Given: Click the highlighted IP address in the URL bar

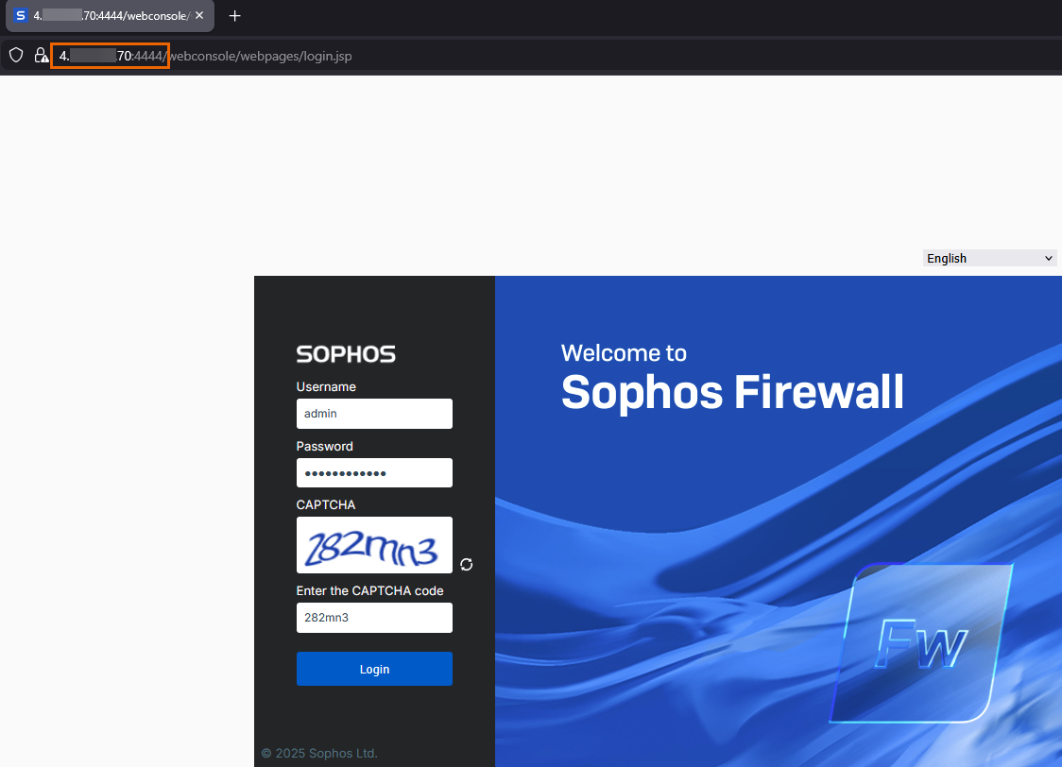Looking at the screenshot, I should point(110,55).
